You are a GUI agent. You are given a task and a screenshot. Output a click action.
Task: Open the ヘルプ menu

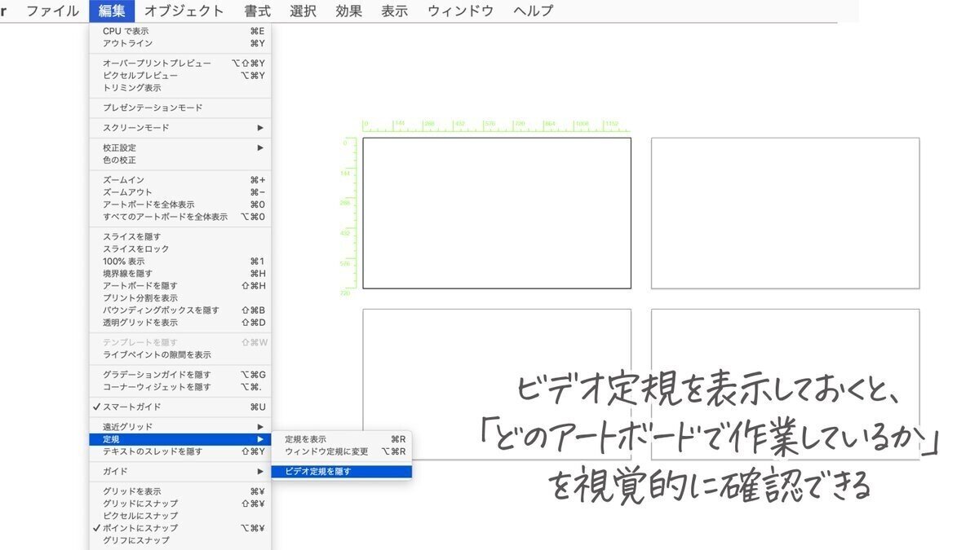click(530, 11)
